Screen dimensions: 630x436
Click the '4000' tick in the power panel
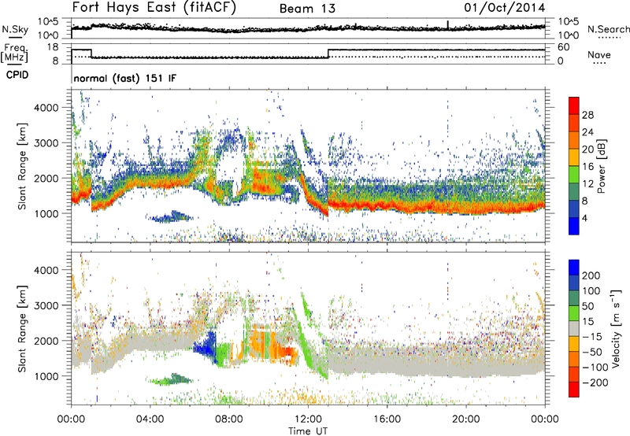coord(46,108)
